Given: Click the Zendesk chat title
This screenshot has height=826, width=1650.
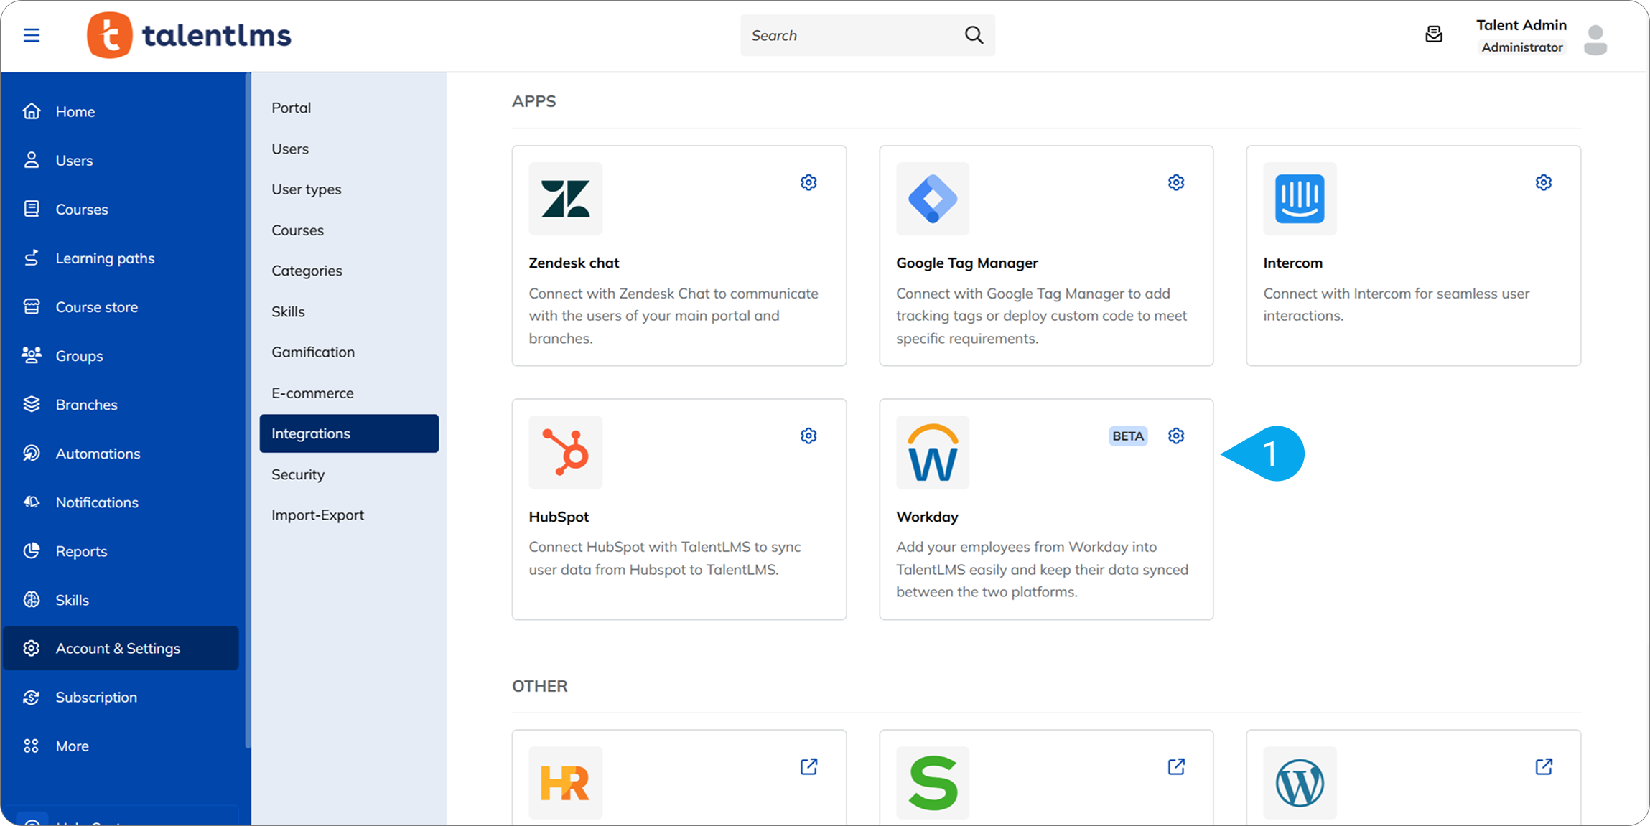Looking at the screenshot, I should 574,263.
